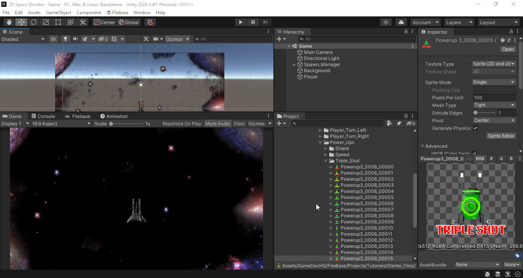Toggle scene hidden objects visibility (0)

tap(103, 39)
